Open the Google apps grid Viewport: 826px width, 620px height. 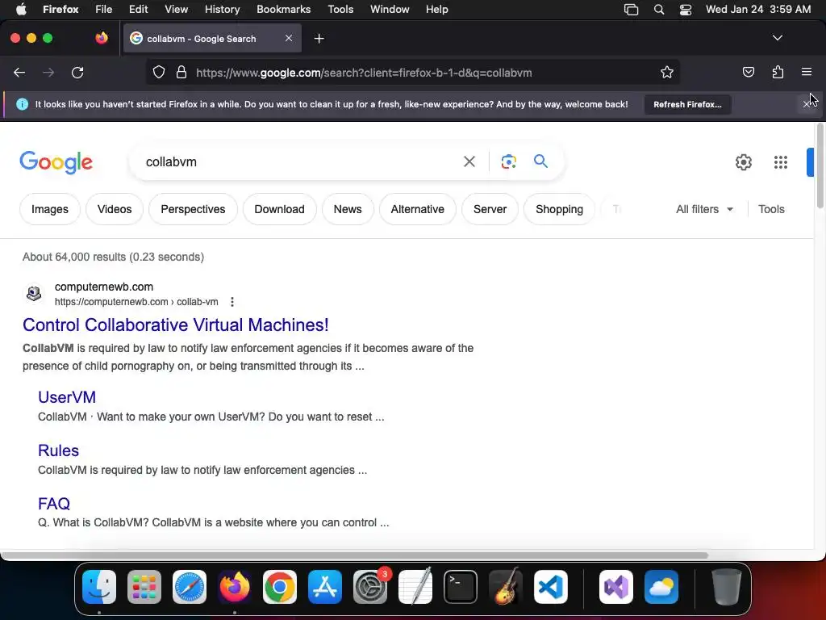(781, 162)
